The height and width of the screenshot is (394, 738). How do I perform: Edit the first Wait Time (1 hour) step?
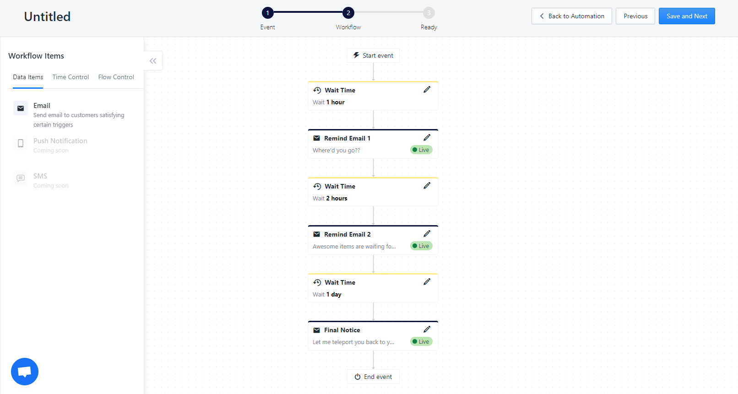tap(427, 90)
